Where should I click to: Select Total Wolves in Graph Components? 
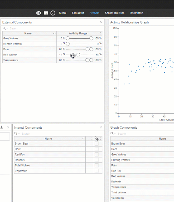click(x=142, y=193)
